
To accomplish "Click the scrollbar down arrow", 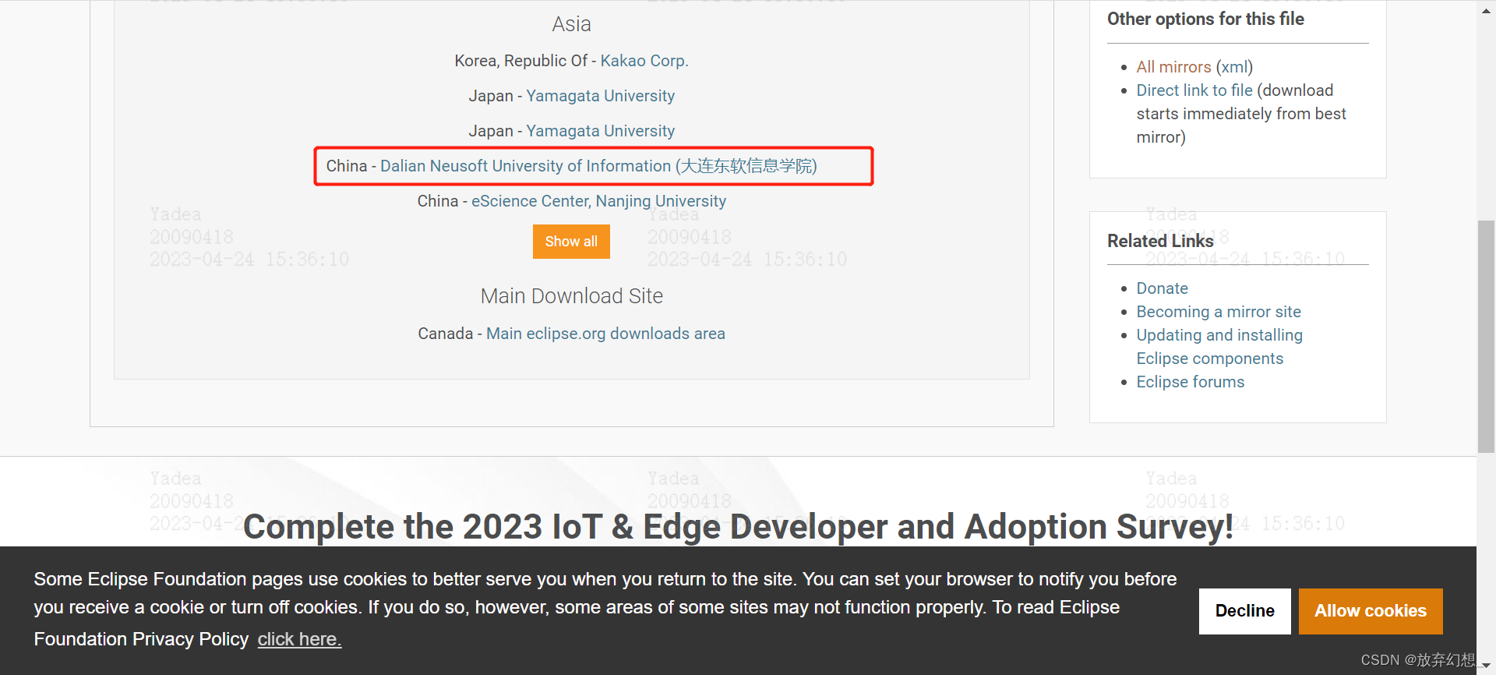I will [x=1486, y=666].
